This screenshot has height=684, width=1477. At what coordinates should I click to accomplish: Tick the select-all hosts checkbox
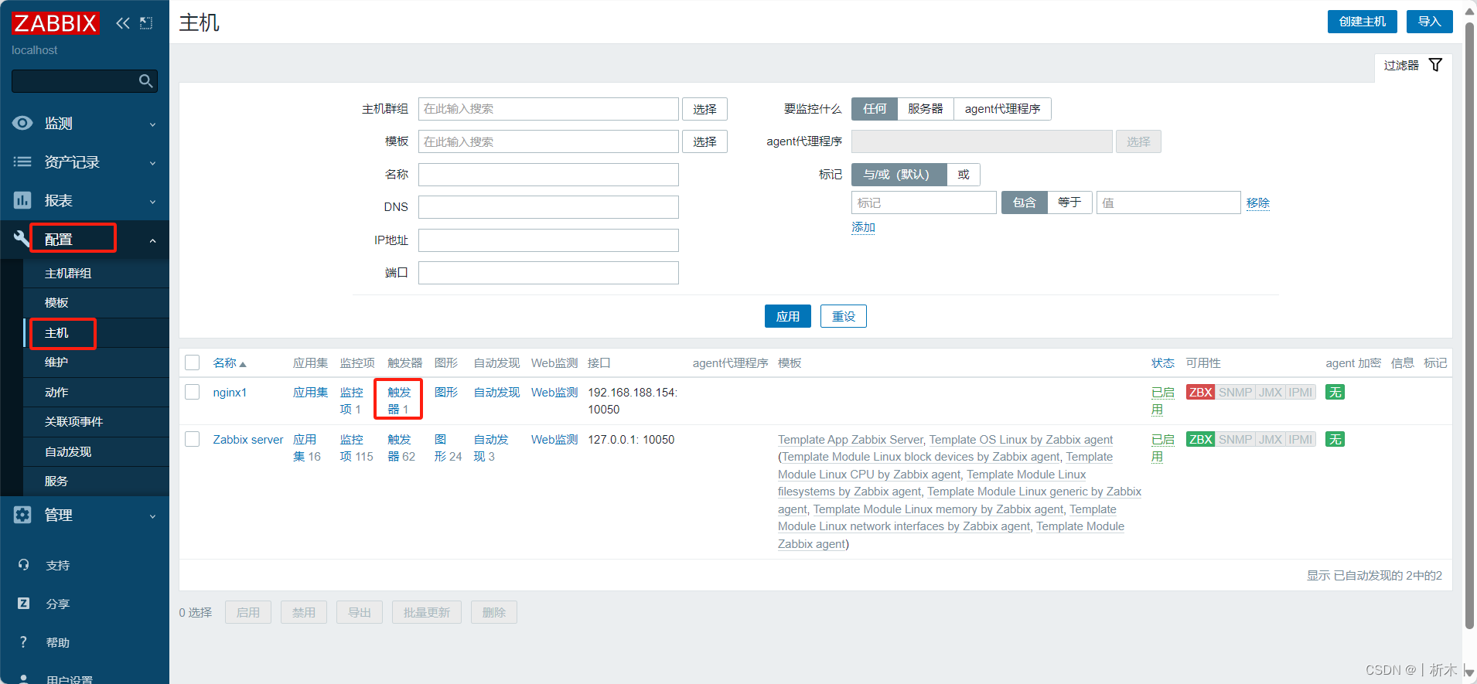point(193,362)
